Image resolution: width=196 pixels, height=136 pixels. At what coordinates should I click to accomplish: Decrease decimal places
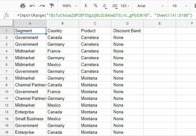click(x=105, y=6)
